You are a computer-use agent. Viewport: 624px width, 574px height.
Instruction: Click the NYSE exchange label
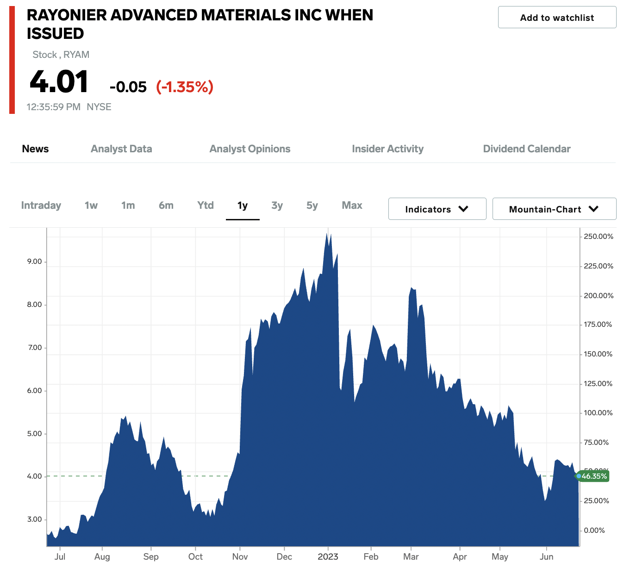point(99,107)
